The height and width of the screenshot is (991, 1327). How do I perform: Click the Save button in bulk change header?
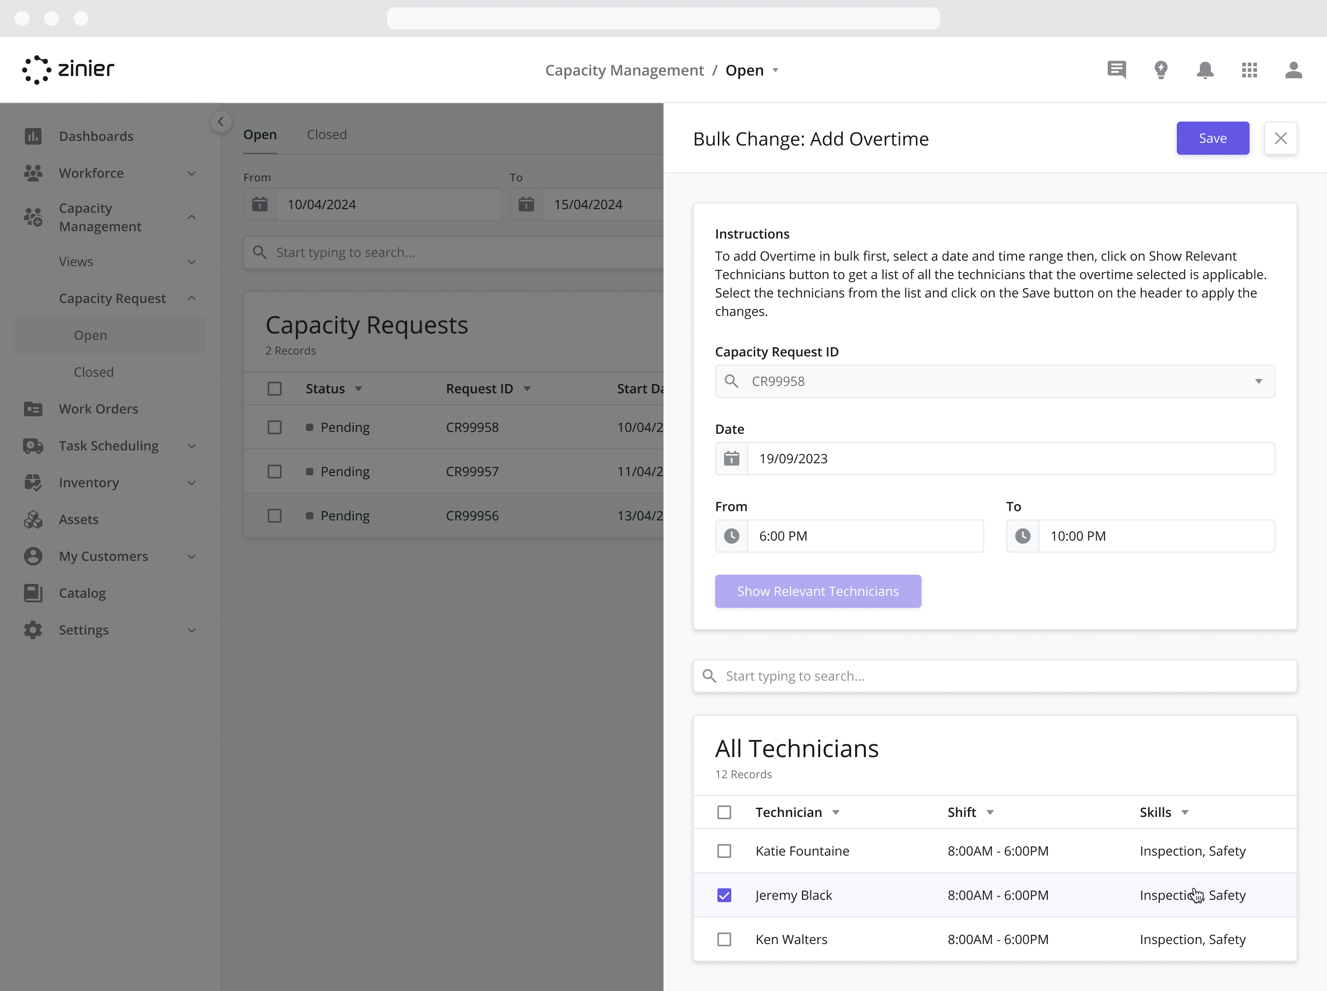click(1212, 137)
